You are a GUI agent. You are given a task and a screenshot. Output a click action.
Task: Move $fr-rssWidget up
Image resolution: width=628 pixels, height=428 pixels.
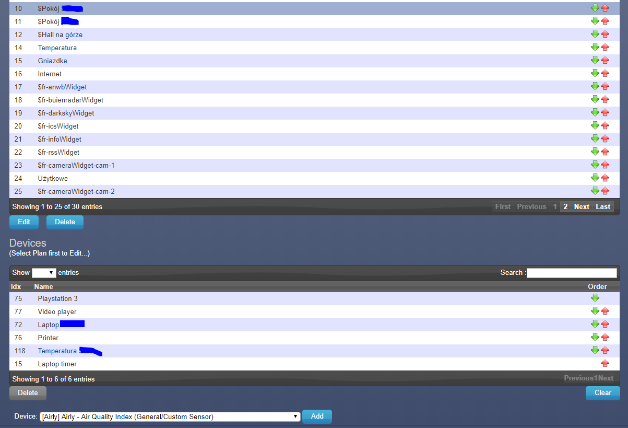[605, 152]
